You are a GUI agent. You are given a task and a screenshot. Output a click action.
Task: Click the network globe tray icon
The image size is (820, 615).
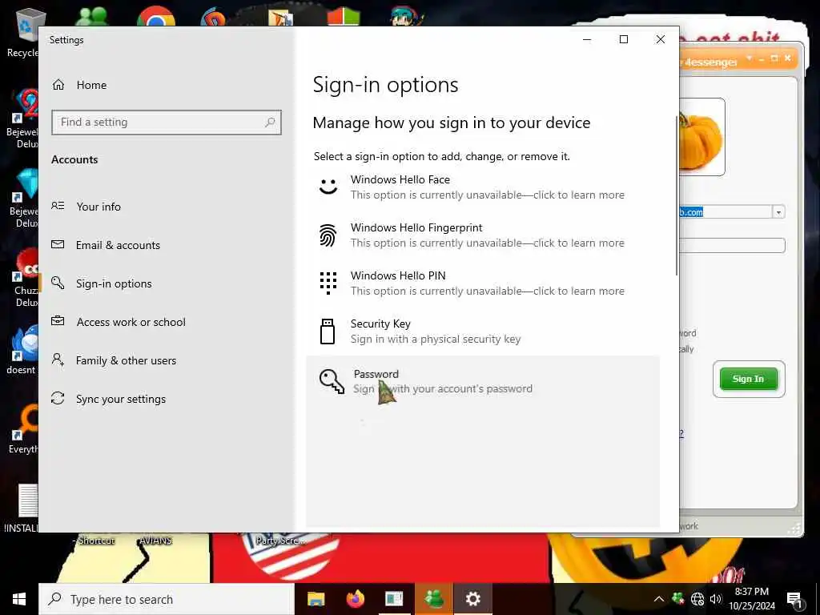pos(697,599)
